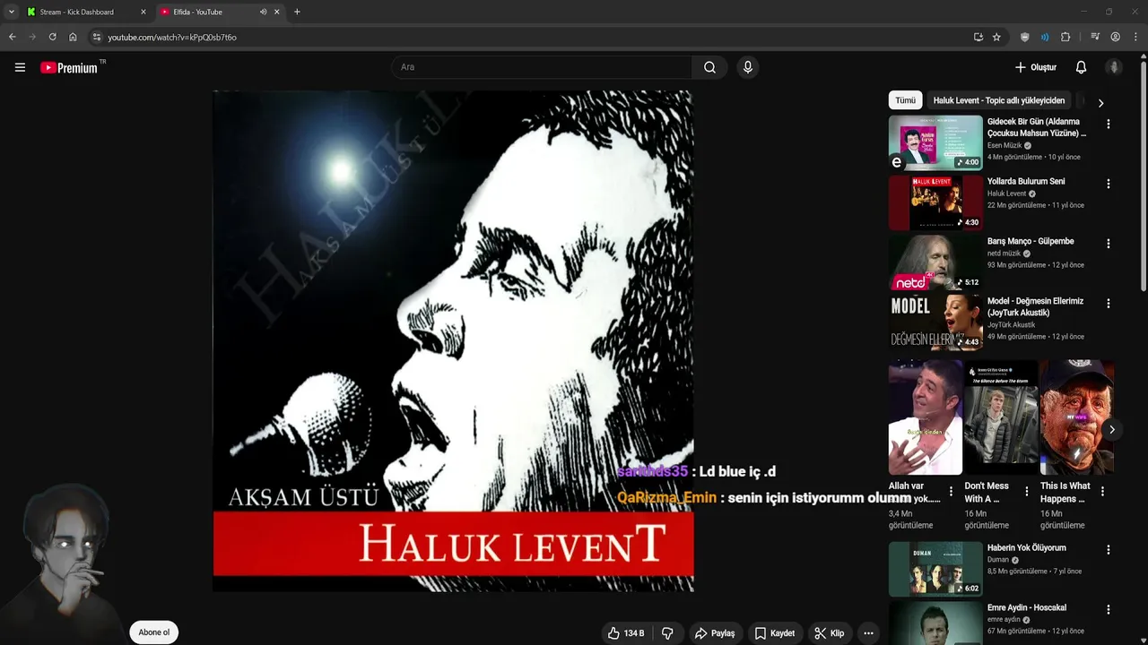
Task: Open Yollarda Bulurum Seni video title
Action: point(1026,182)
